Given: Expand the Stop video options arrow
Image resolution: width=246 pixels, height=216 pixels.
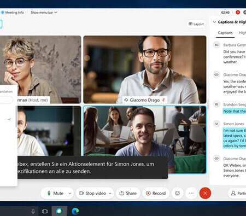Looking at the screenshot, I should pos(110,193).
